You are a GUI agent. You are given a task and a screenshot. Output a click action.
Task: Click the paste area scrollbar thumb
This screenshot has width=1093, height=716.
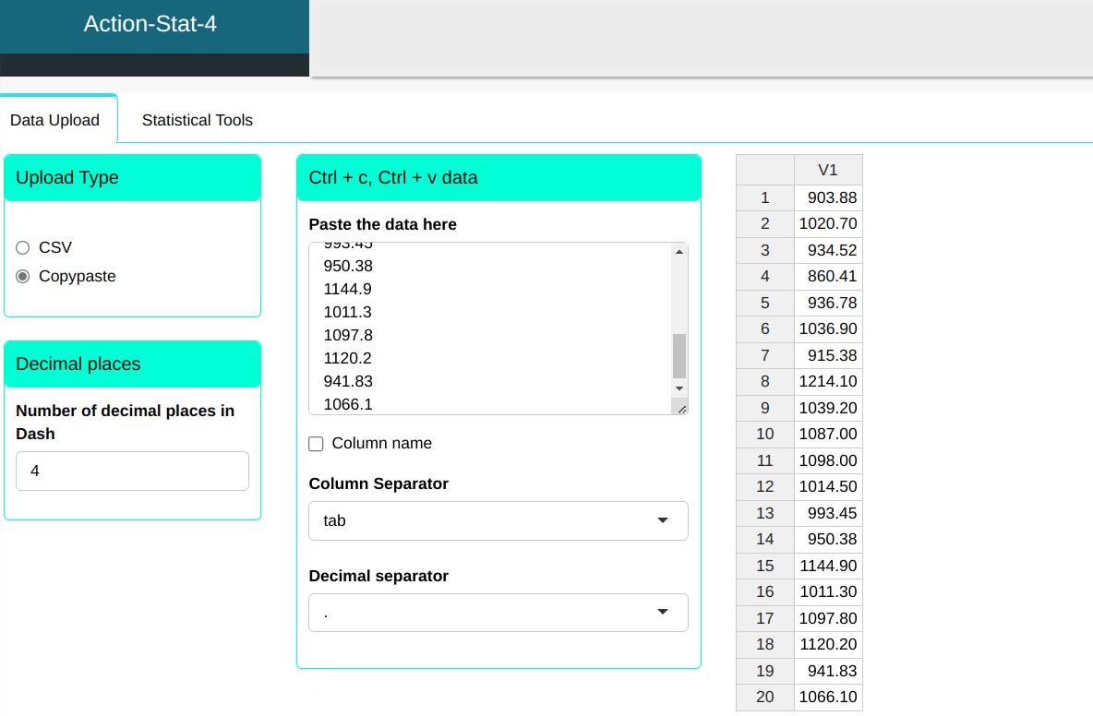[x=679, y=356]
